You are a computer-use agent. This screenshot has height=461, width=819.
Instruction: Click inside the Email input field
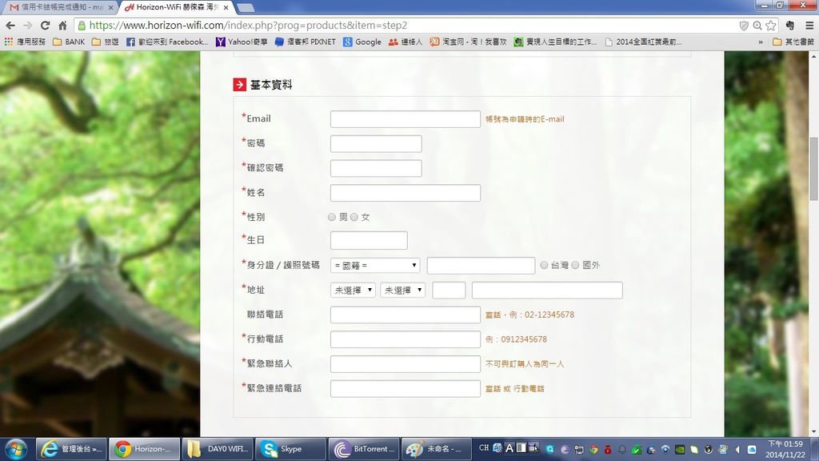pyautogui.click(x=405, y=118)
